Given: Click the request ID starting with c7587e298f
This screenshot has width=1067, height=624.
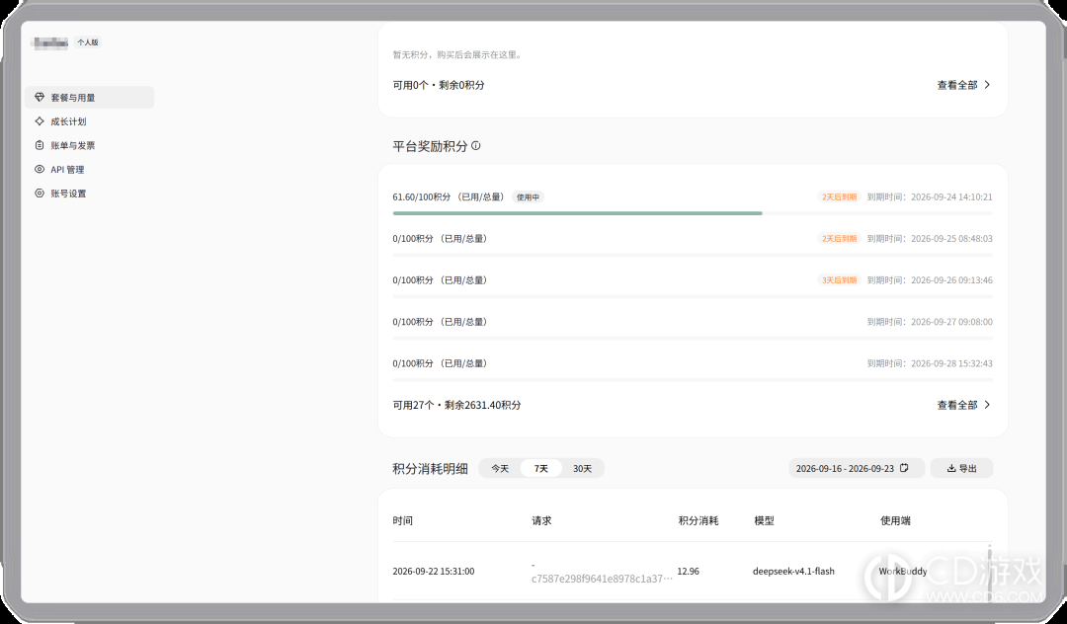Looking at the screenshot, I should click(x=603, y=579).
